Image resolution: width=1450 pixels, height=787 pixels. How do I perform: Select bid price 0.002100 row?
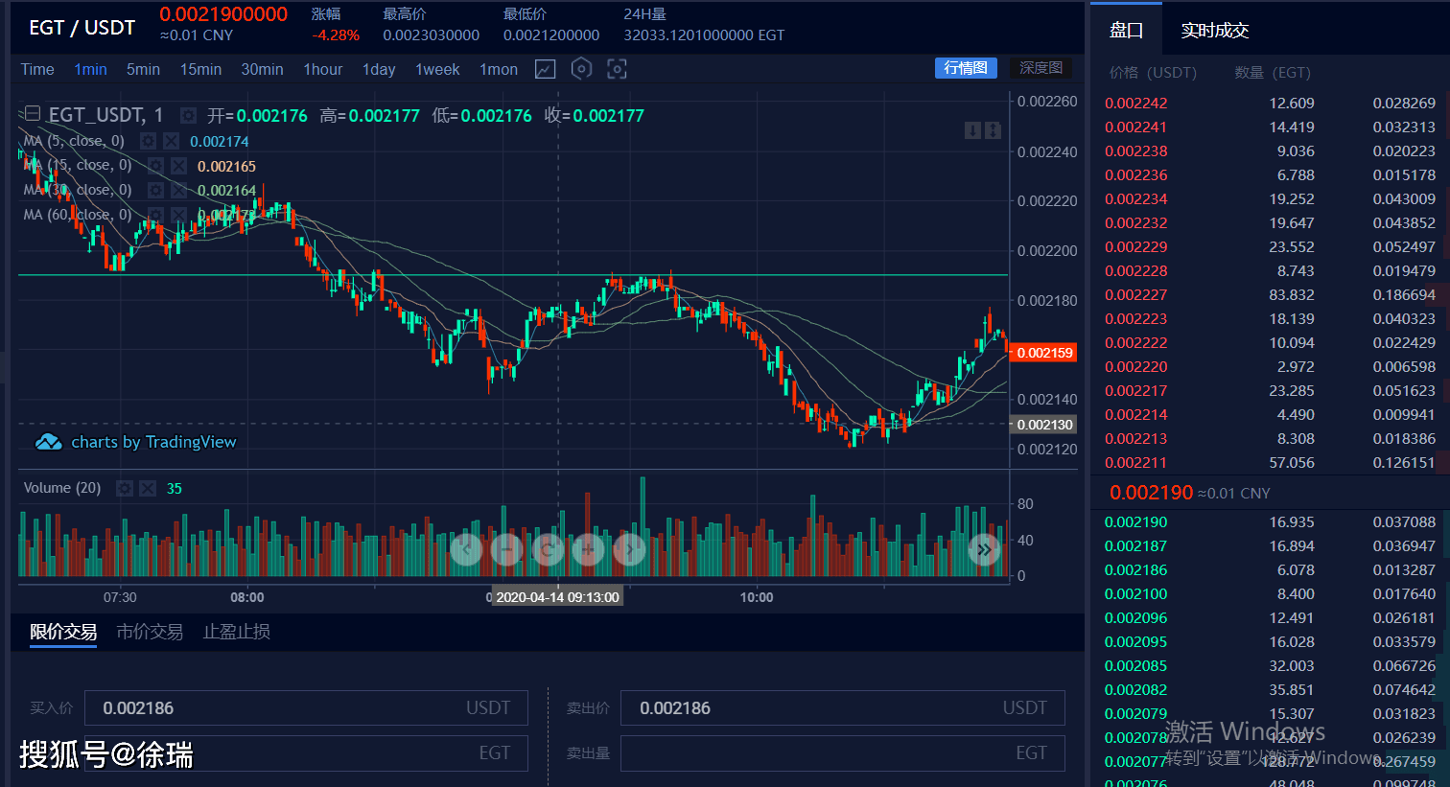coord(1270,593)
